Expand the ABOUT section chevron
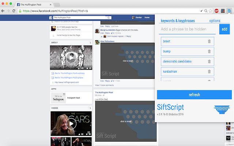 pos(90,43)
